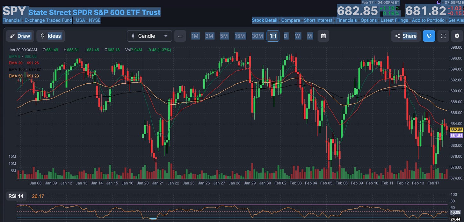464x222 pixels.
Task: Select the EMA 50 indicator label
Action: (24, 76)
